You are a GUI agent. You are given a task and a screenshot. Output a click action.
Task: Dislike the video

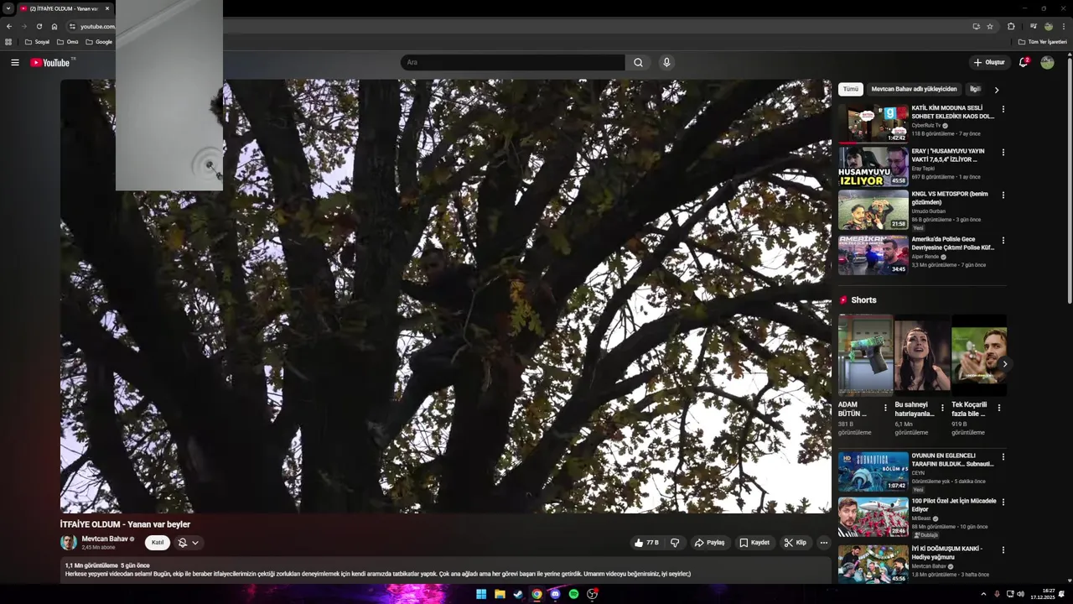675,543
